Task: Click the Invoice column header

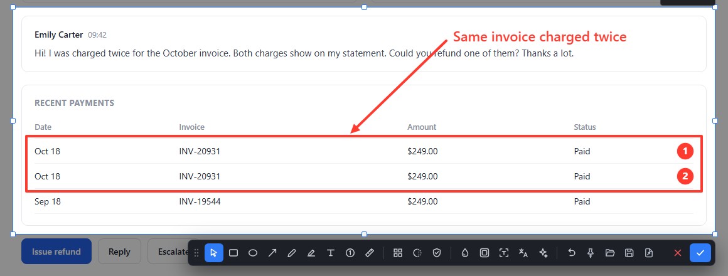Action: coord(192,127)
